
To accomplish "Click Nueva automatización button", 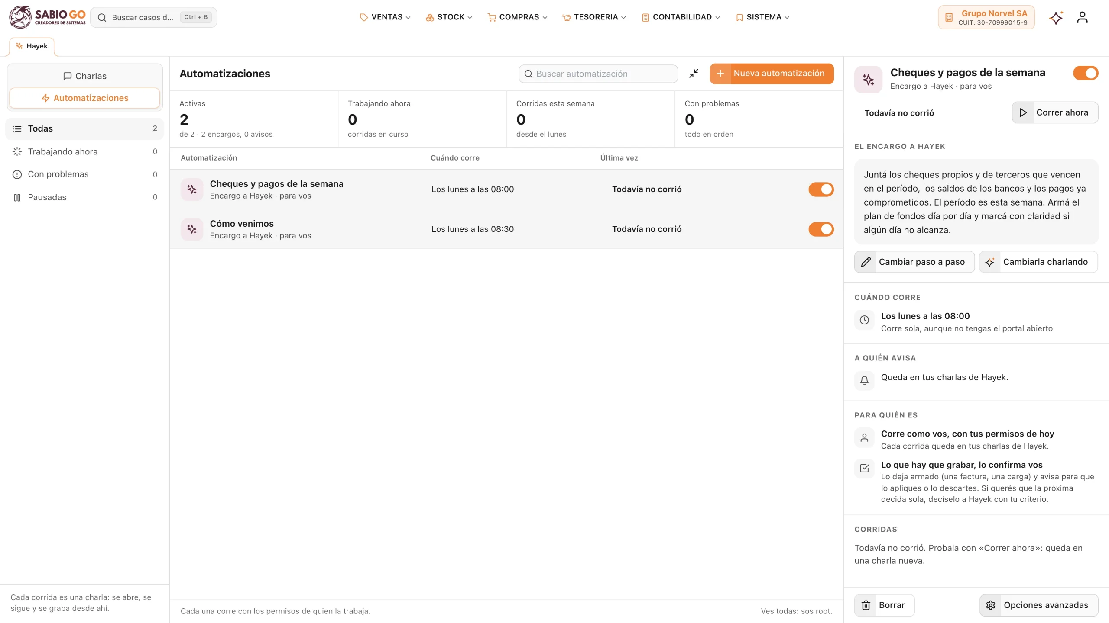I will tap(772, 74).
